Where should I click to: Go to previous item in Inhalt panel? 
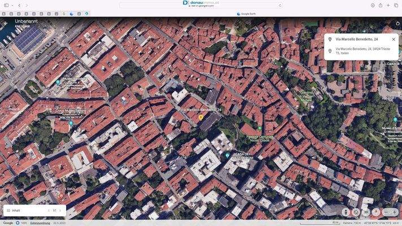coord(48,210)
